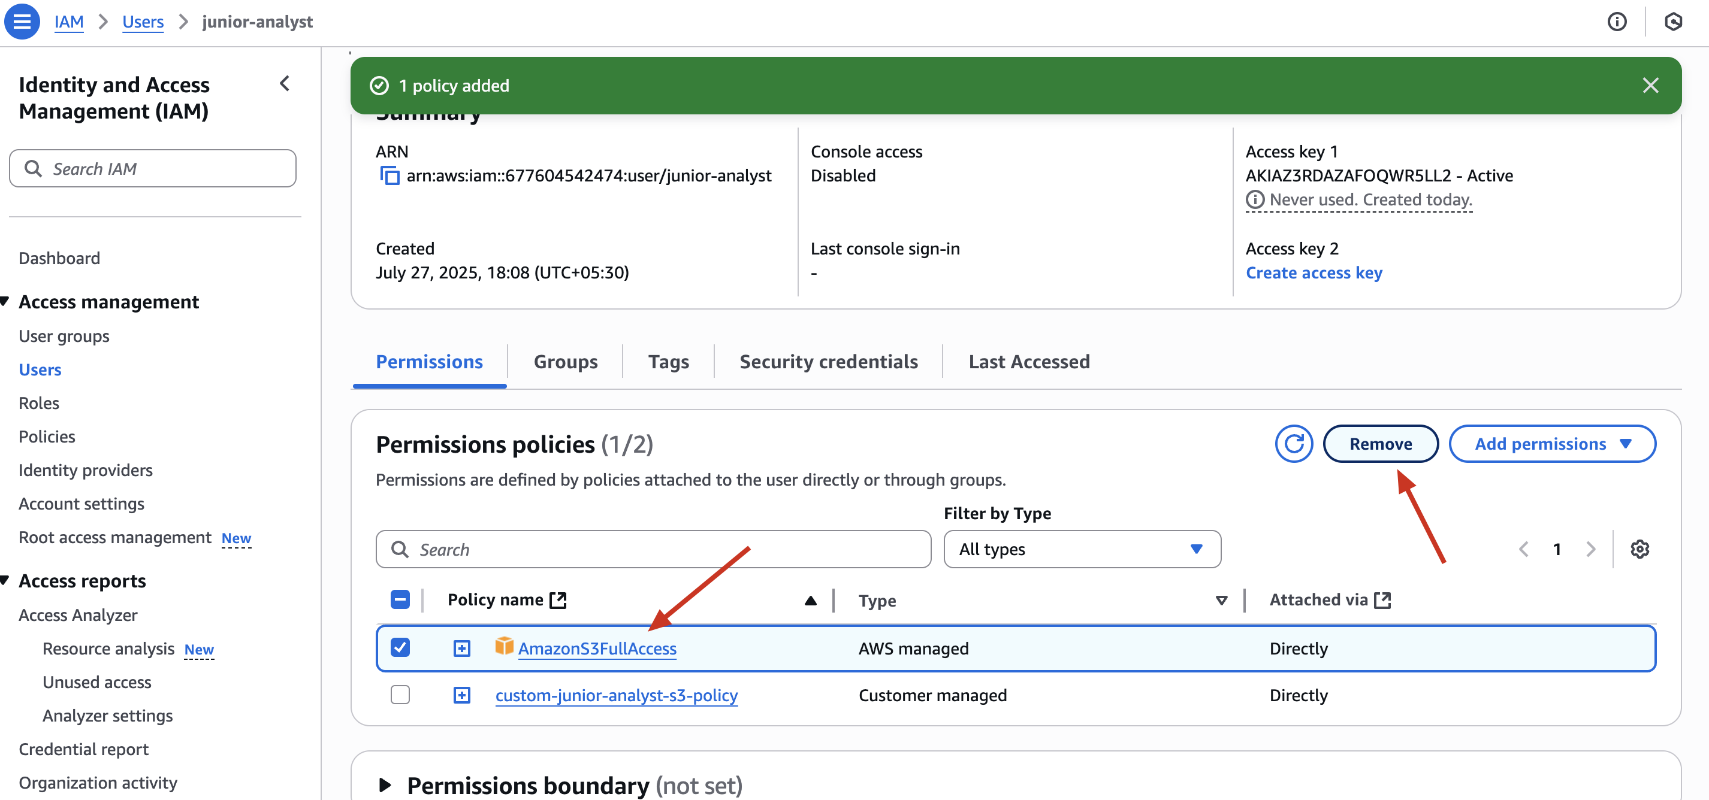Image resolution: width=1709 pixels, height=800 pixels.
Task: Open Roles in the sidebar
Action: point(38,403)
